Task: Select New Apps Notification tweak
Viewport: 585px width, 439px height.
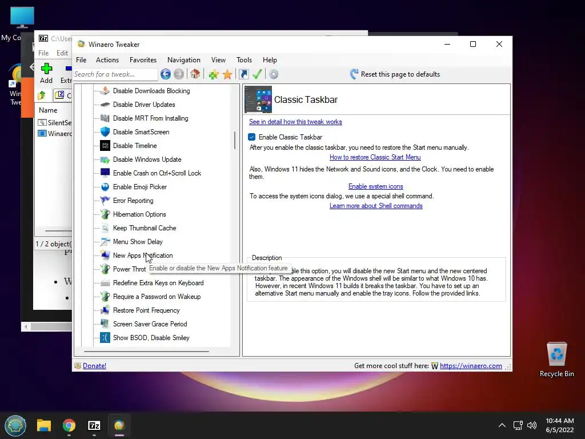Action: pyautogui.click(x=143, y=256)
